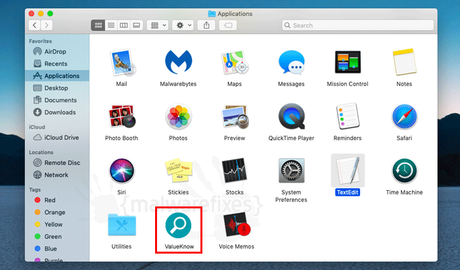Open the group-by arrangement dropdown

tap(158, 26)
